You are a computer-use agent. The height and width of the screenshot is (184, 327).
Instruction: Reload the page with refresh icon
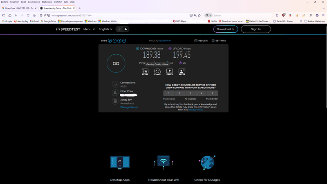click(x=28, y=16)
